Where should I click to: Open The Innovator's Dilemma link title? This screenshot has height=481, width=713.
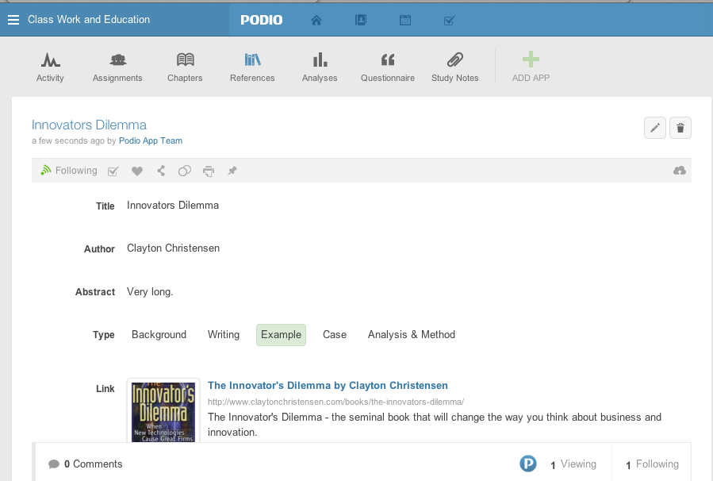click(x=328, y=386)
